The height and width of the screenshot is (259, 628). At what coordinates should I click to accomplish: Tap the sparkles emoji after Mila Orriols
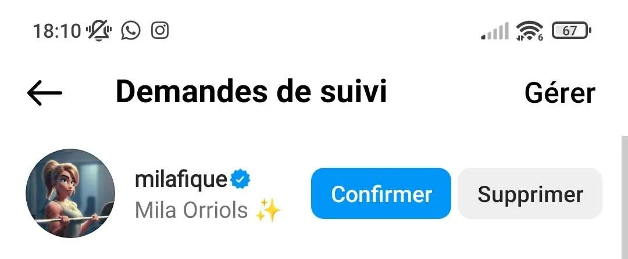pos(268,210)
